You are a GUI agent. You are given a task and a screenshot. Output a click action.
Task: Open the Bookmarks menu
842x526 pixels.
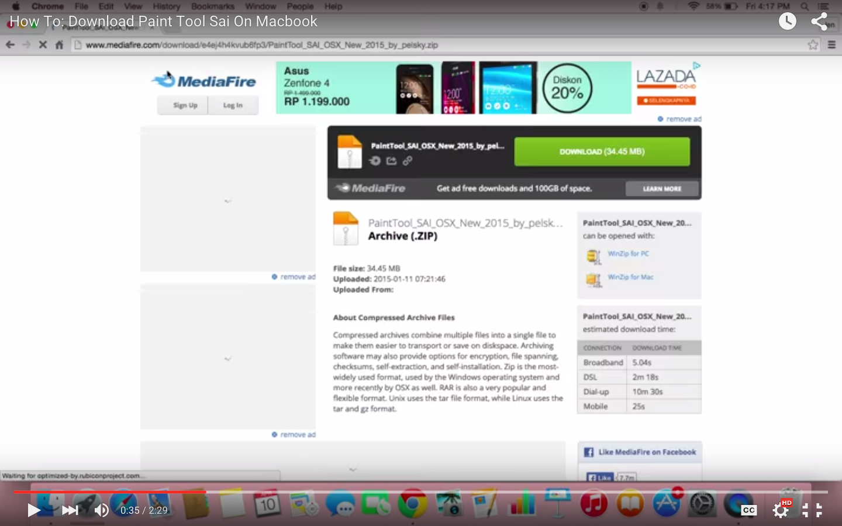[x=213, y=6]
